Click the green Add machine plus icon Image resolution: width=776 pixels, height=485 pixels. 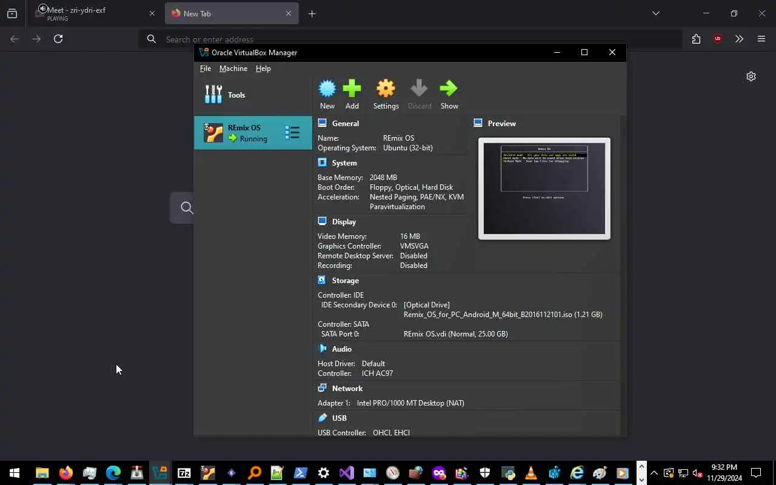[352, 89]
